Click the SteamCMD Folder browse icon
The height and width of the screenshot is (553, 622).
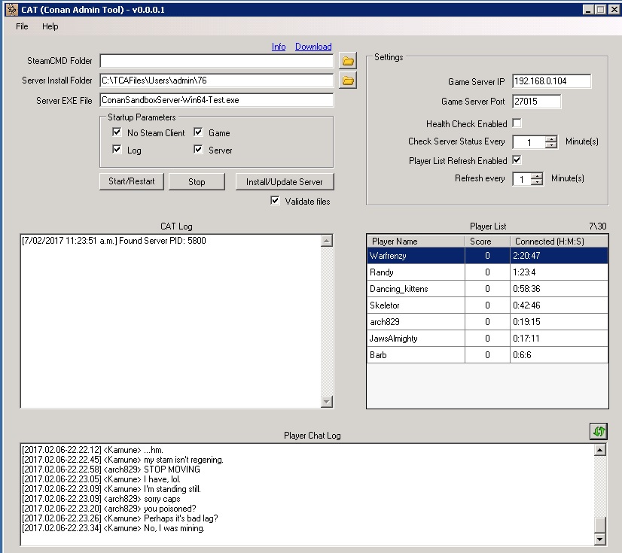pos(347,61)
